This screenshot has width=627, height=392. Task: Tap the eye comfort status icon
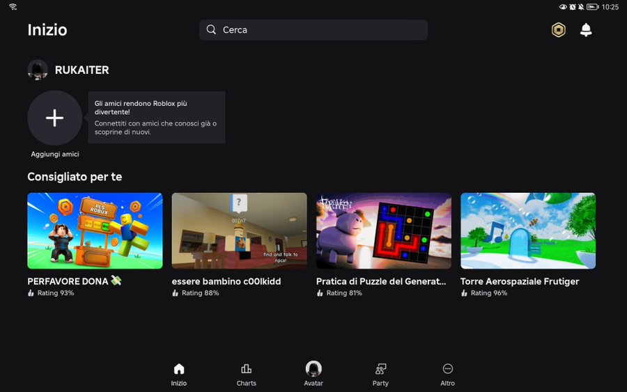(563, 7)
